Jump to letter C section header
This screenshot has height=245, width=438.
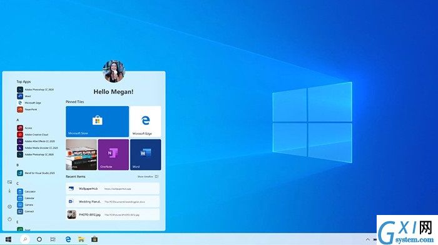click(x=18, y=184)
